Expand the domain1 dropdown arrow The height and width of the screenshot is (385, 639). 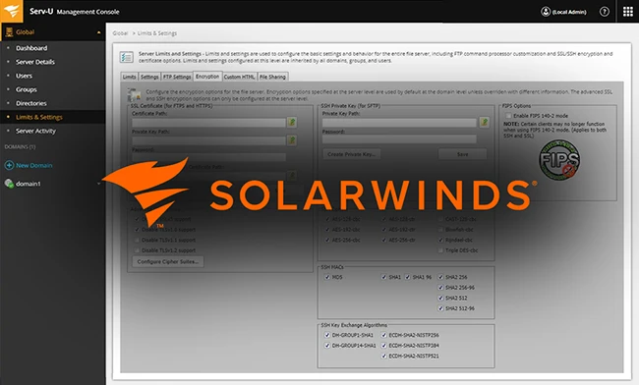pos(98,184)
